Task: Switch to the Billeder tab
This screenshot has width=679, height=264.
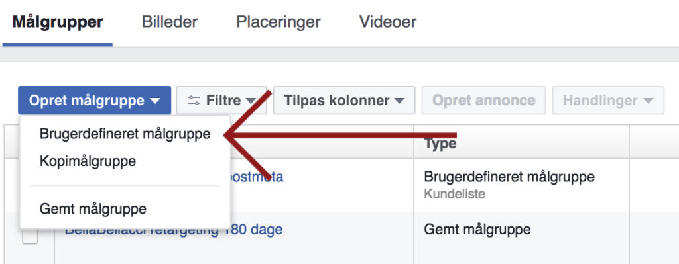Action: [170, 22]
